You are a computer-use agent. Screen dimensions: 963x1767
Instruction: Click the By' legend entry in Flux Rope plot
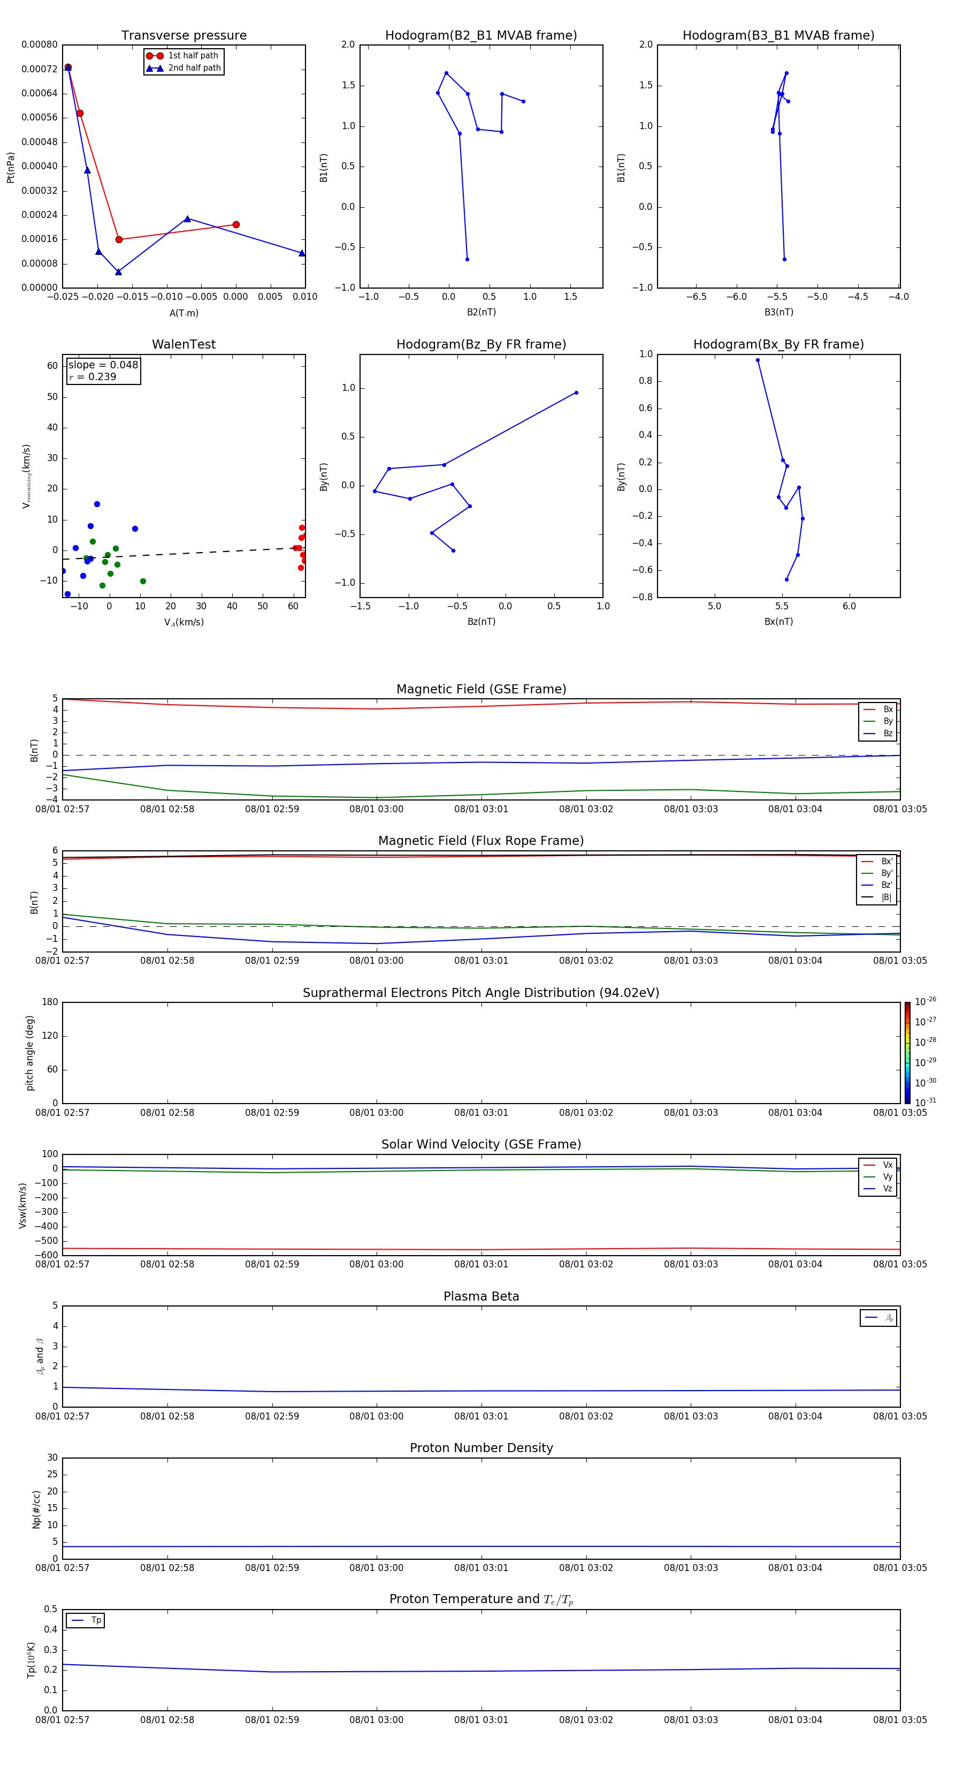[x=877, y=873]
